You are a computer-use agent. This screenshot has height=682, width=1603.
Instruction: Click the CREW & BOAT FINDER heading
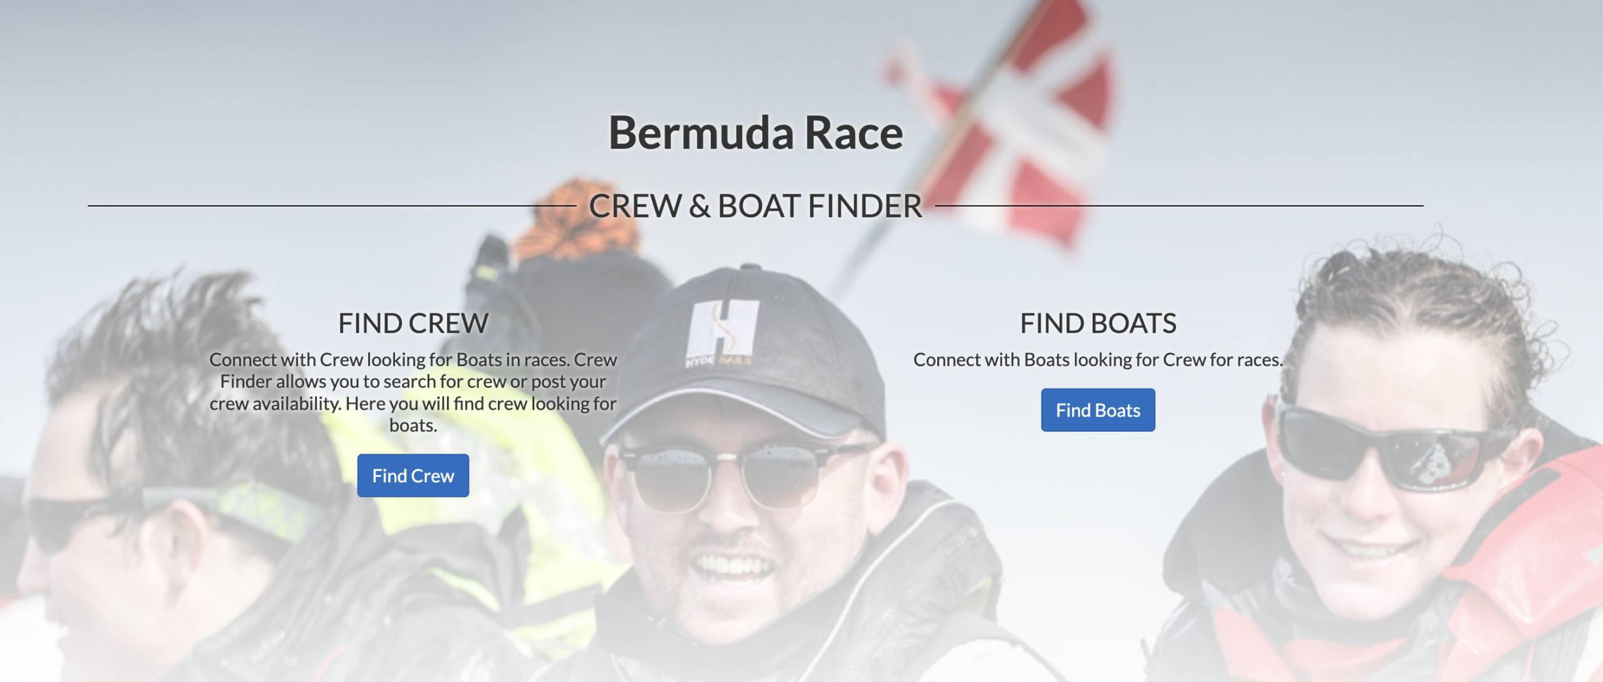756,206
